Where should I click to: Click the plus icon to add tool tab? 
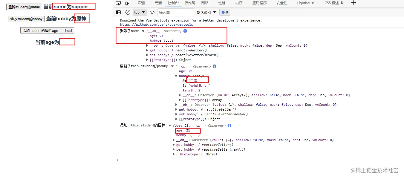coord(354,3)
